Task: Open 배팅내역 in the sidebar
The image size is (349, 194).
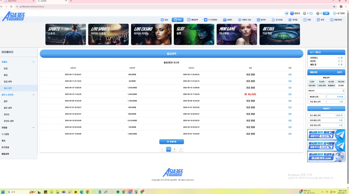Action: click(x=19, y=154)
